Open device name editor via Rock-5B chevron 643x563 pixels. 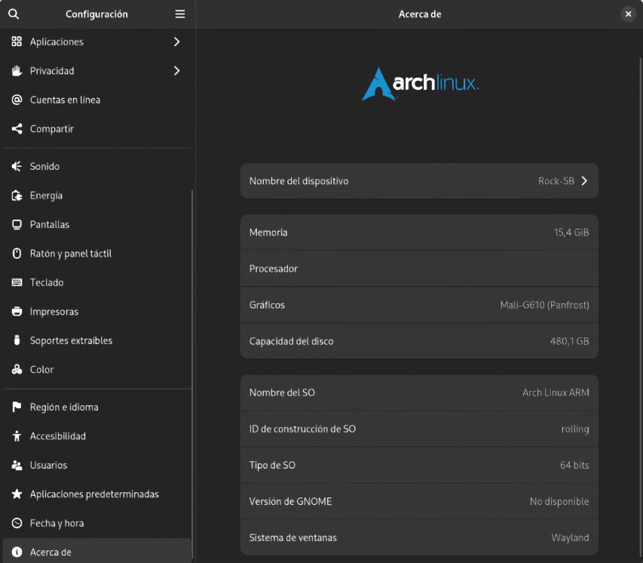coord(584,181)
